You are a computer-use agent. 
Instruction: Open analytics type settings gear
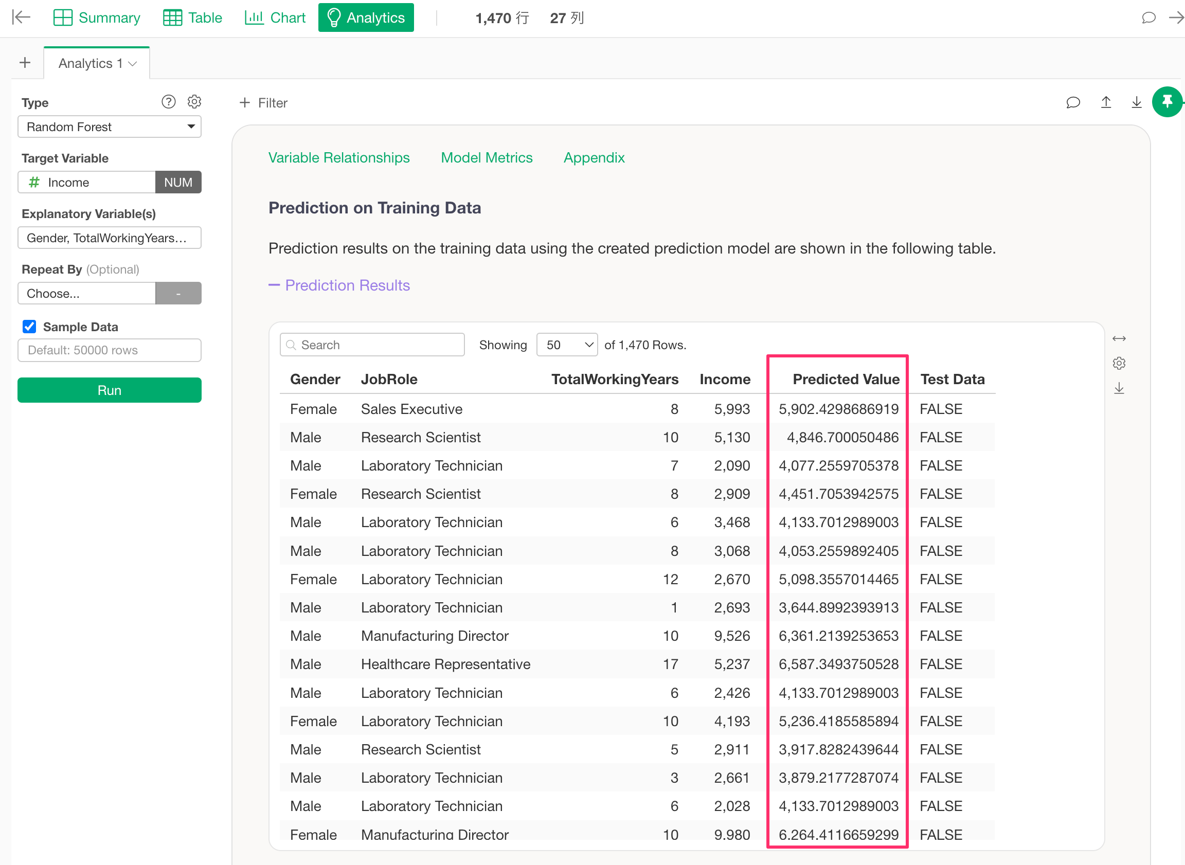194,102
